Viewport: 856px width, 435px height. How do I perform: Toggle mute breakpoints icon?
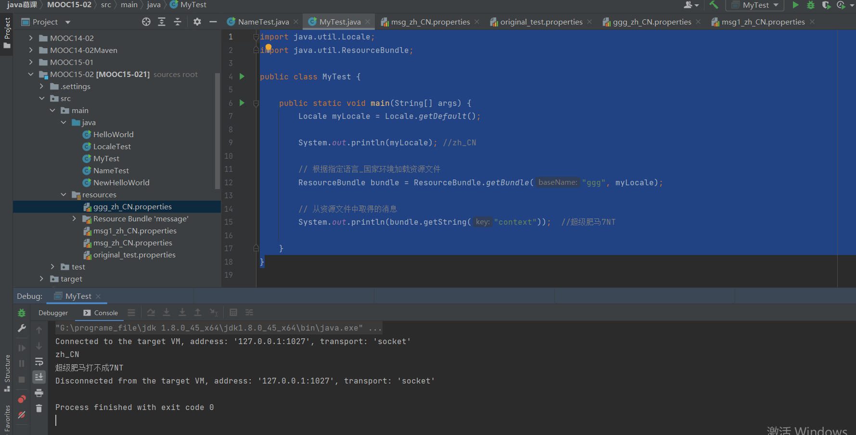point(22,415)
